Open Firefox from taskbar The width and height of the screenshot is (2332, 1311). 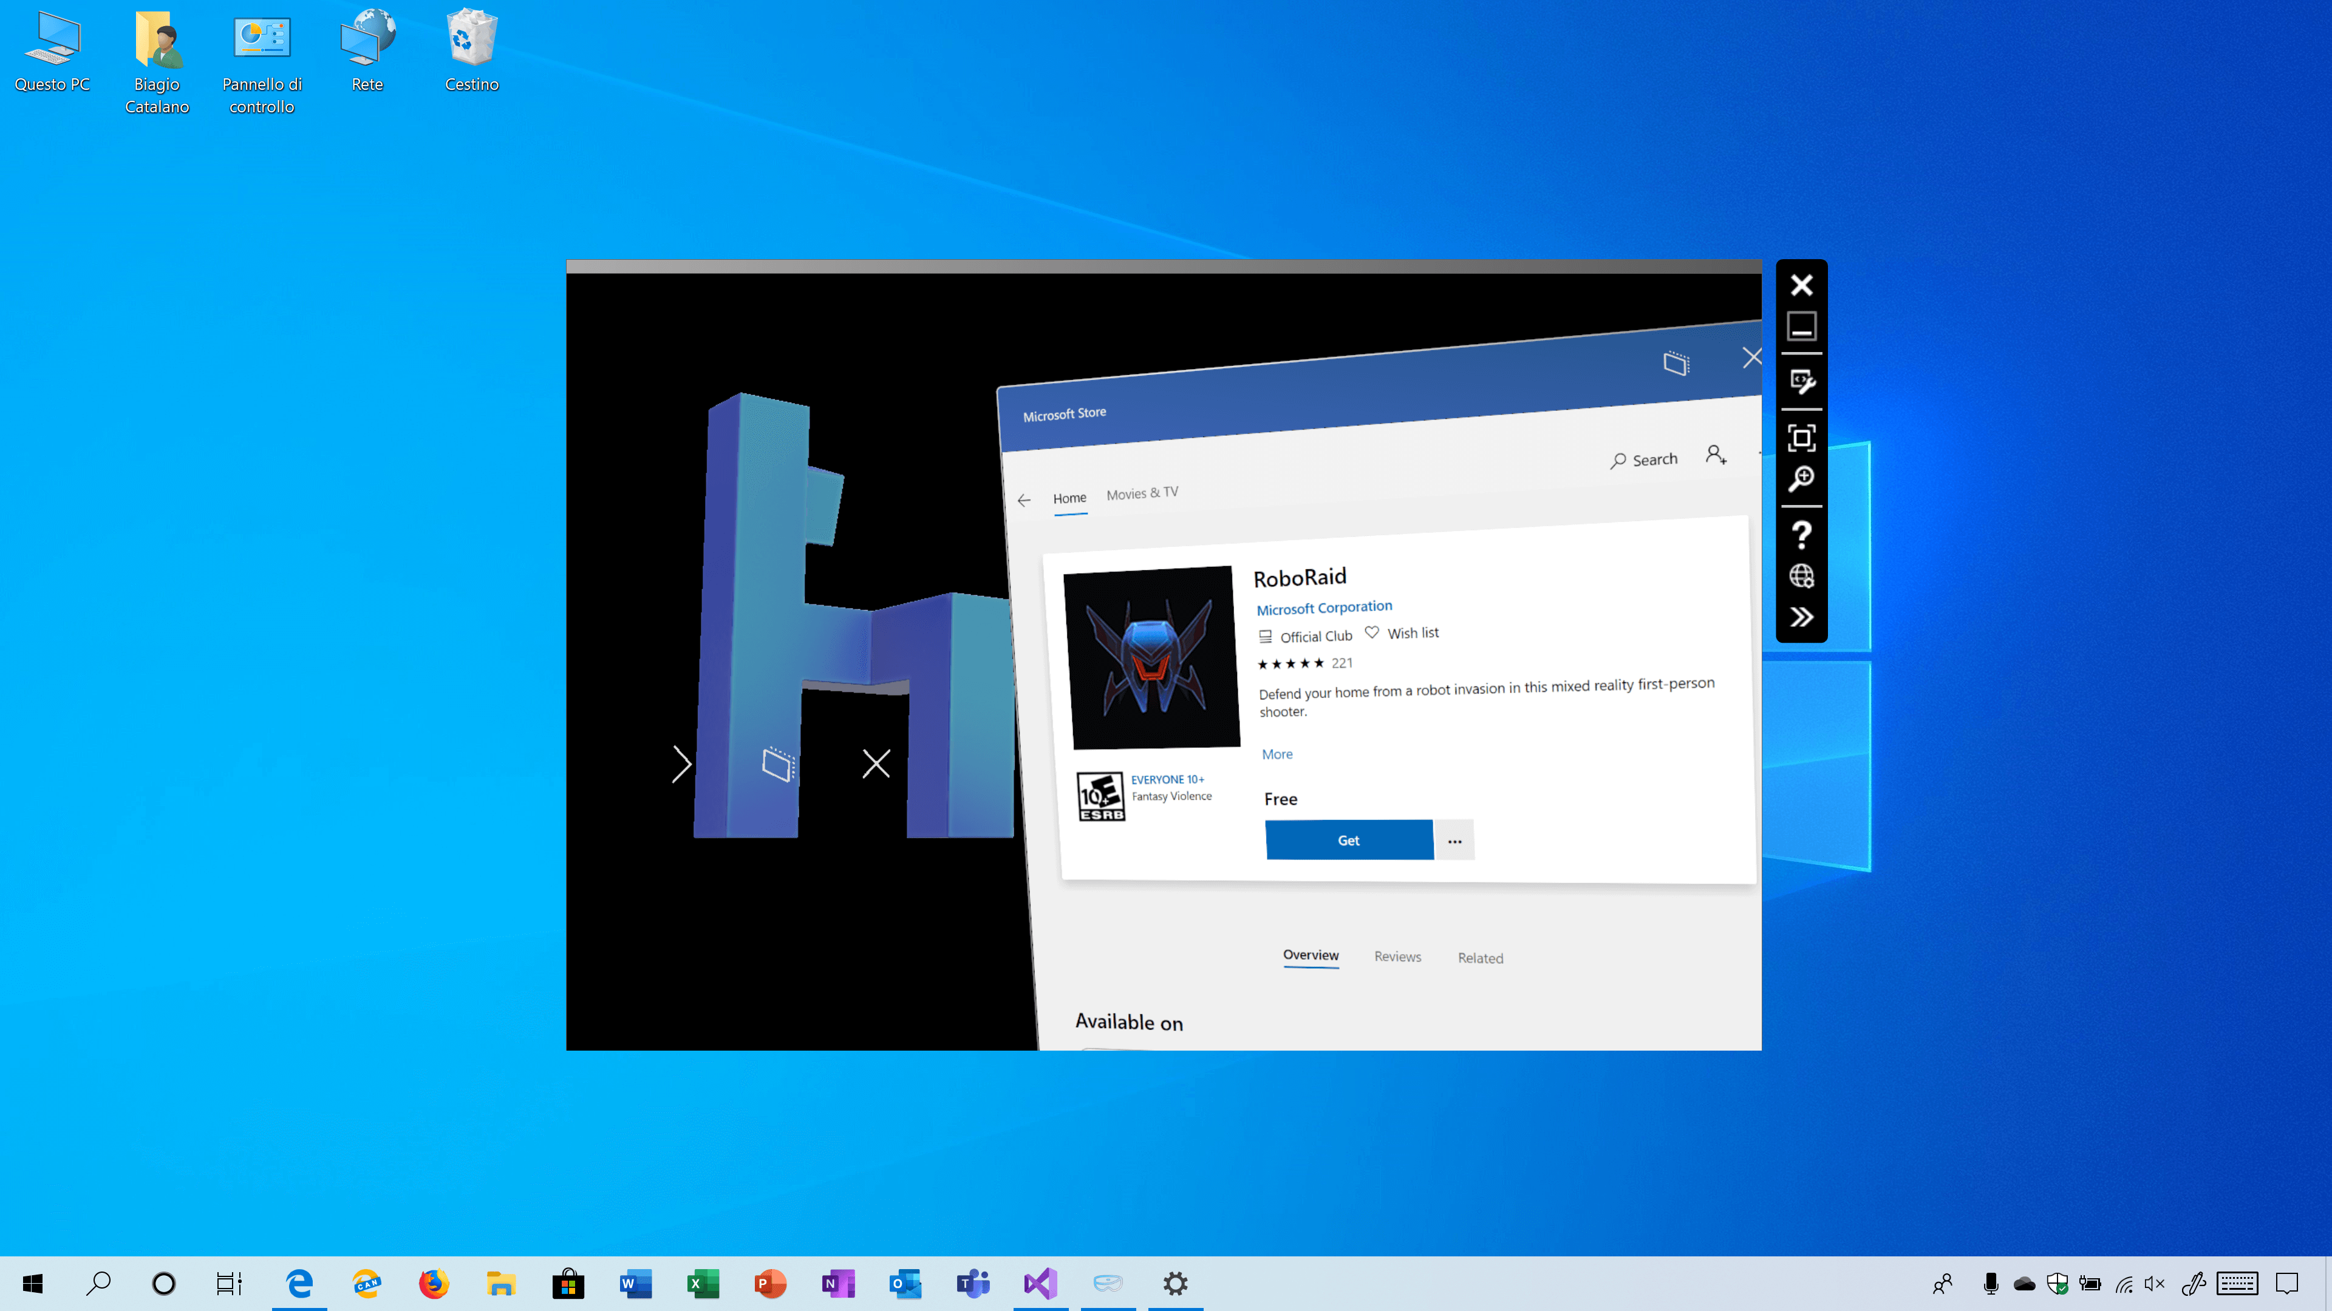coord(434,1283)
